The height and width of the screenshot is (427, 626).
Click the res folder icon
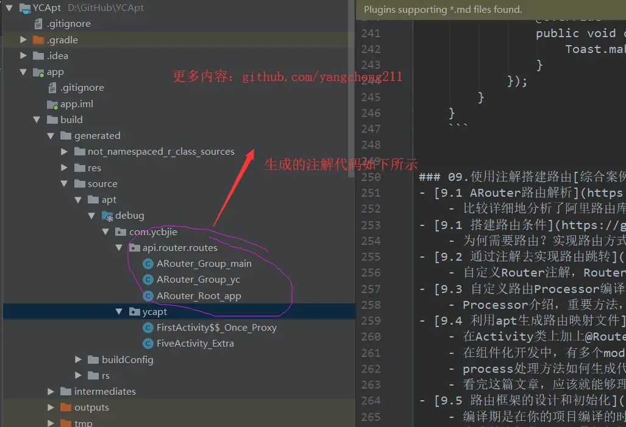(80, 168)
